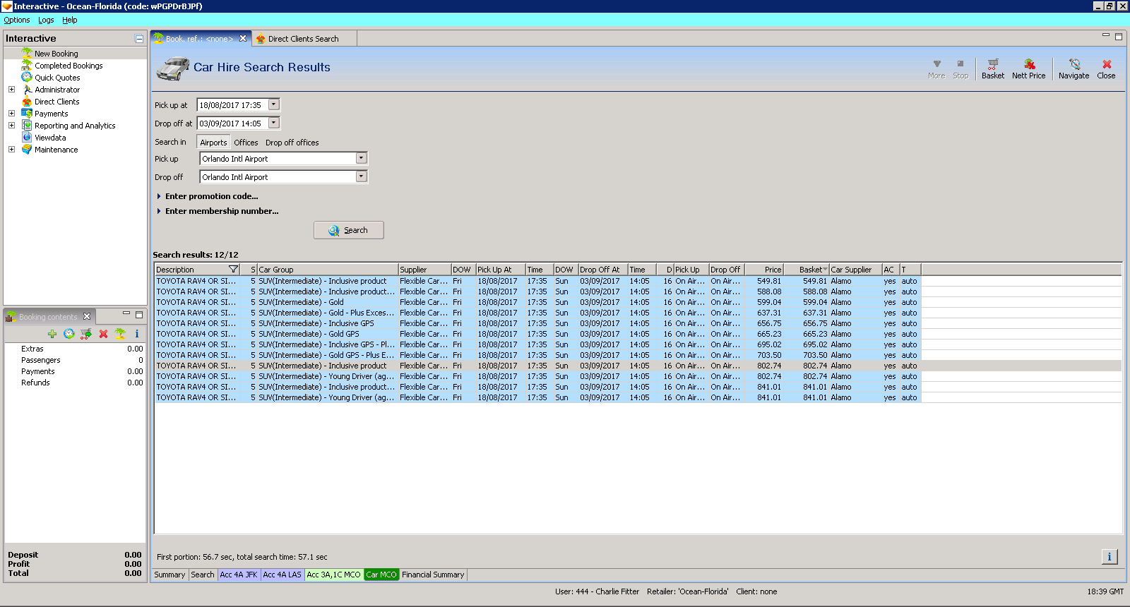
Task: Select Airports search-in option
Action: [213, 143]
